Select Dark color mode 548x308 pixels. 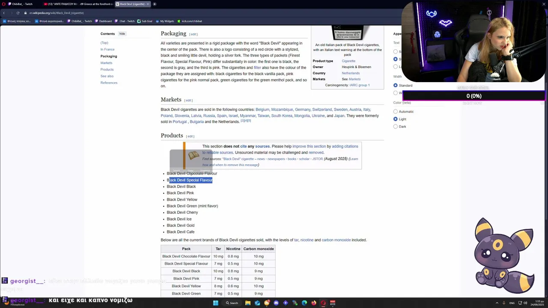click(x=395, y=127)
